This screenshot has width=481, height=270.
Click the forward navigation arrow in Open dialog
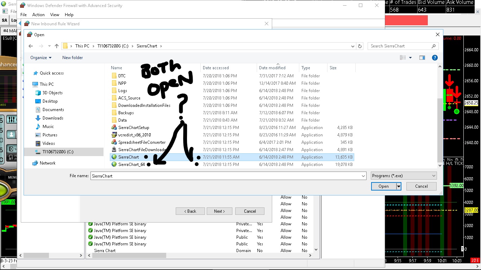tap(41, 46)
